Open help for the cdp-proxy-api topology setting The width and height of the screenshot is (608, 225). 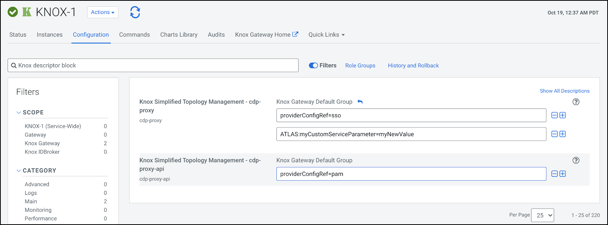pos(576,160)
